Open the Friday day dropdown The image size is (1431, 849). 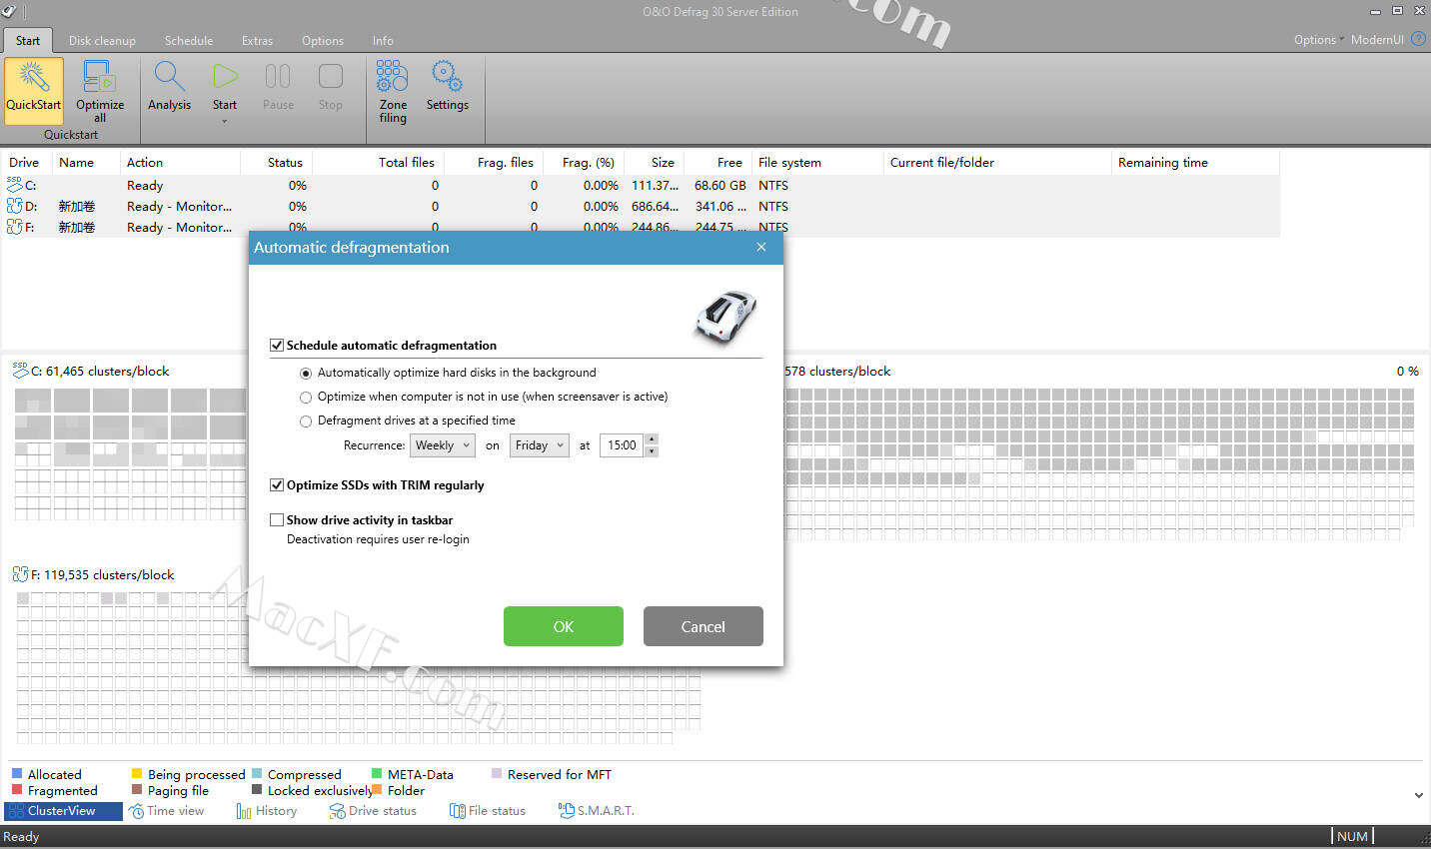[x=539, y=445]
